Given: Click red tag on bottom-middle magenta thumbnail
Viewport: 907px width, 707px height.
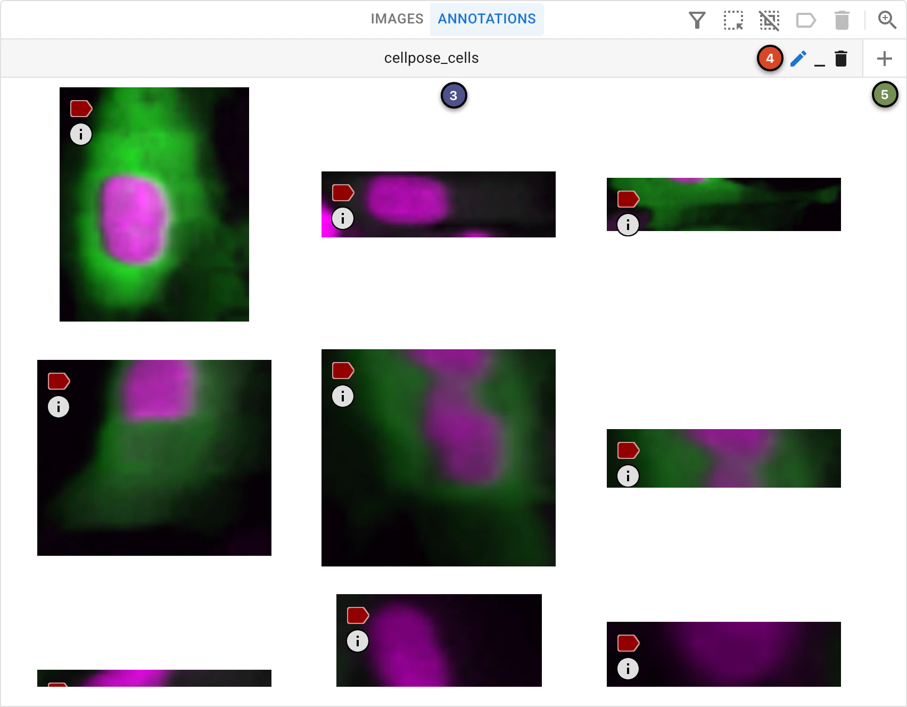Looking at the screenshot, I should 358,615.
